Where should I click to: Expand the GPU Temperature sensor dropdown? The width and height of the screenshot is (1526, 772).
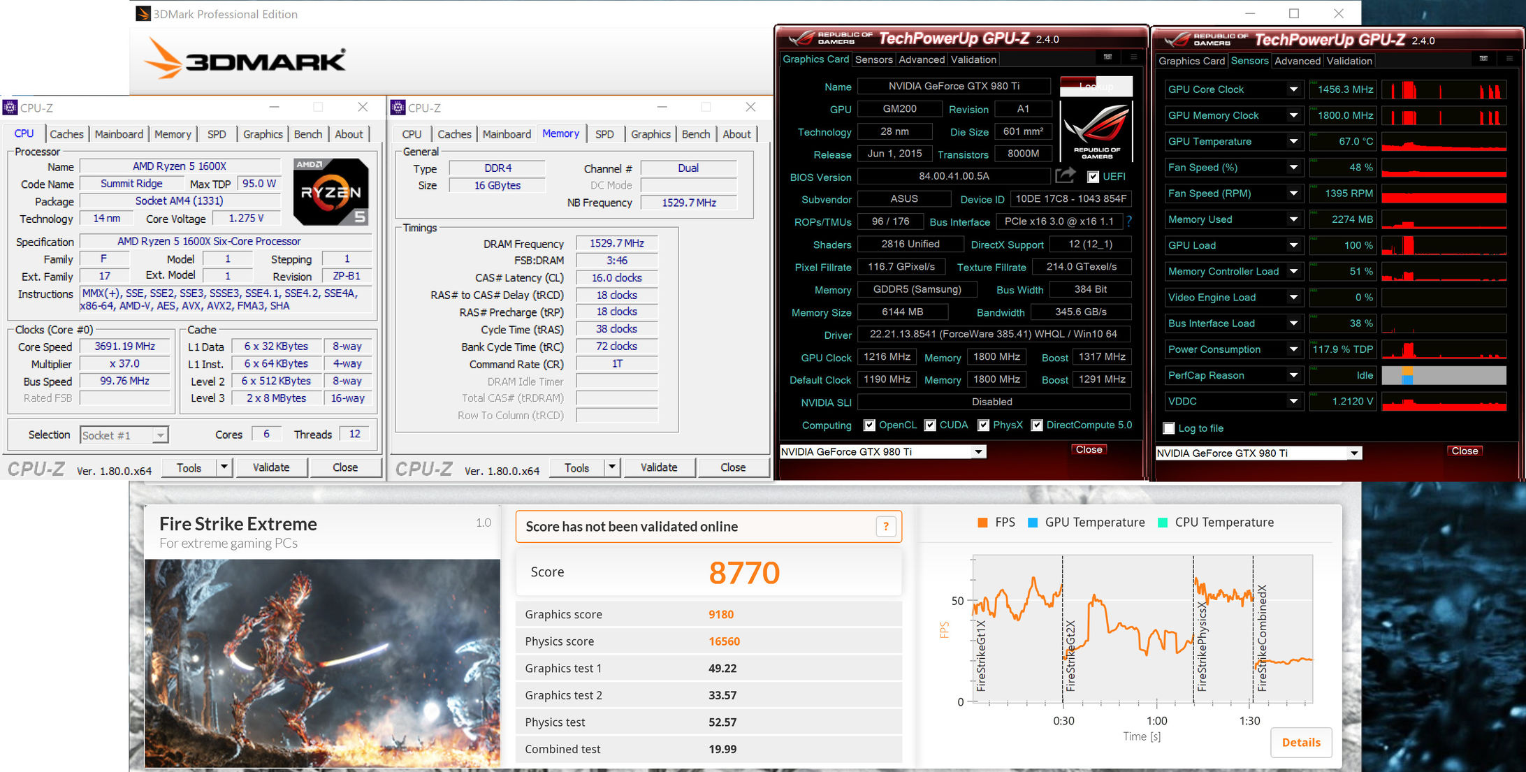coord(1293,141)
